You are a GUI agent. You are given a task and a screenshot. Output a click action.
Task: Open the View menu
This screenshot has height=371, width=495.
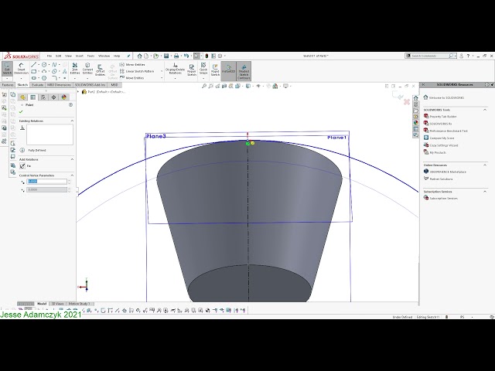click(69, 56)
